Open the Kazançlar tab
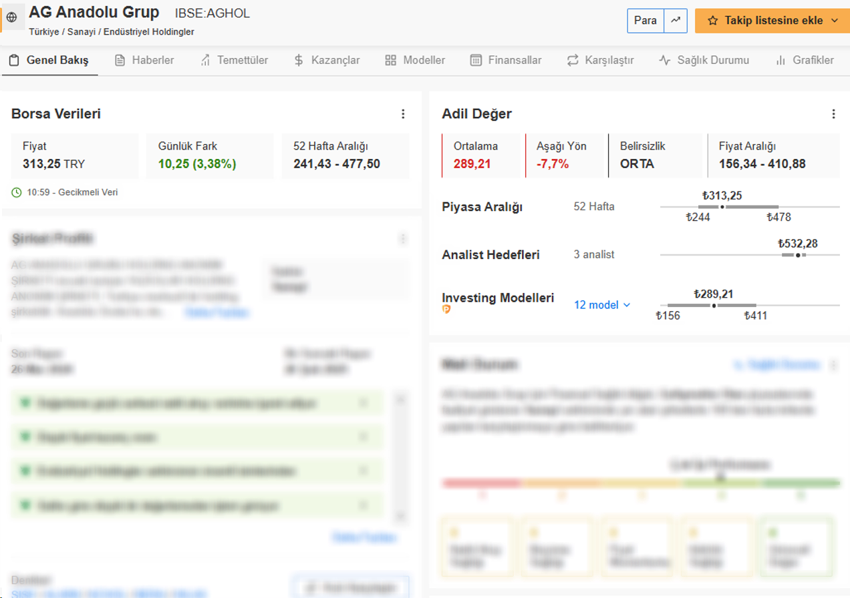 click(327, 60)
